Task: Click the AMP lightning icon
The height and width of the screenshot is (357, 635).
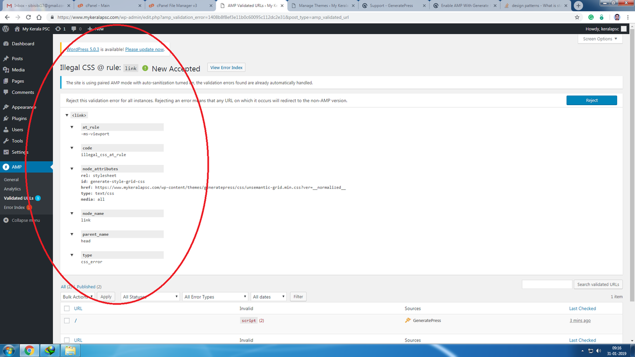Action: pos(6,167)
